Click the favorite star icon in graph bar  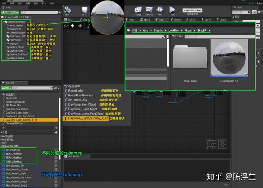[x=66, y=26]
